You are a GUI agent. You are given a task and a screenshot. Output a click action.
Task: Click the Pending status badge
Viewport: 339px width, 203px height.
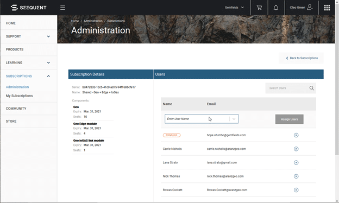point(172,135)
